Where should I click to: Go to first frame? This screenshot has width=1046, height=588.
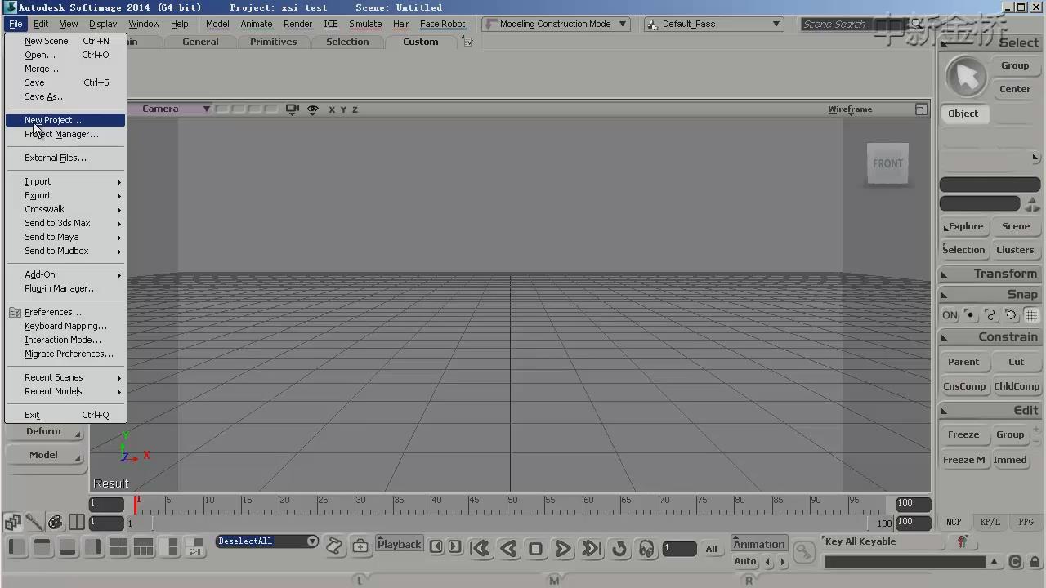pos(480,549)
